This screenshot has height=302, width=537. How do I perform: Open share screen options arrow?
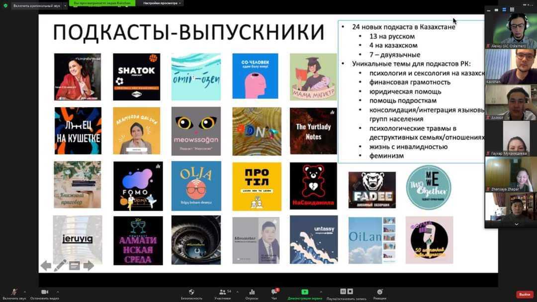coord(321,292)
